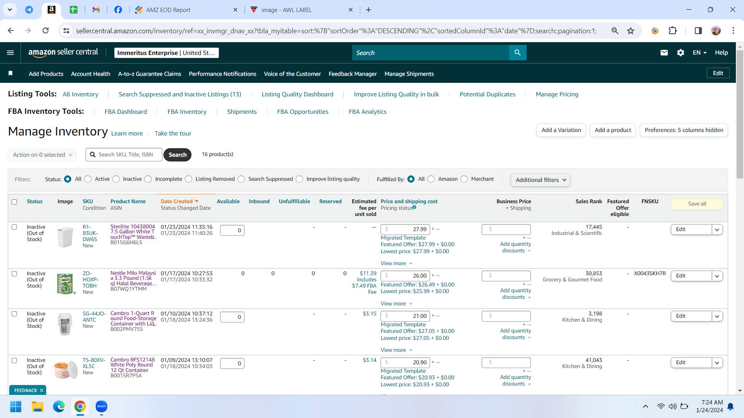Click the zoom magnifier icon in address bar
The height and width of the screenshot is (418, 744).
coord(615,31)
